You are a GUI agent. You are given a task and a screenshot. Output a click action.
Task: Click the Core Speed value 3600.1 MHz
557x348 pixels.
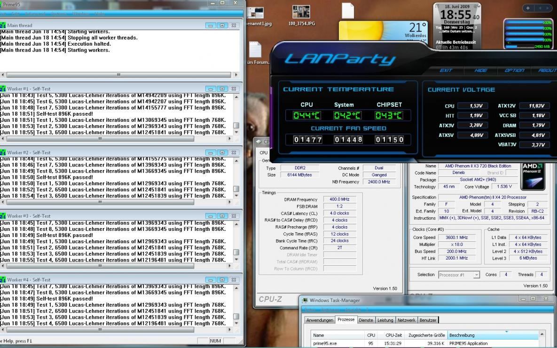tap(457, 237)
